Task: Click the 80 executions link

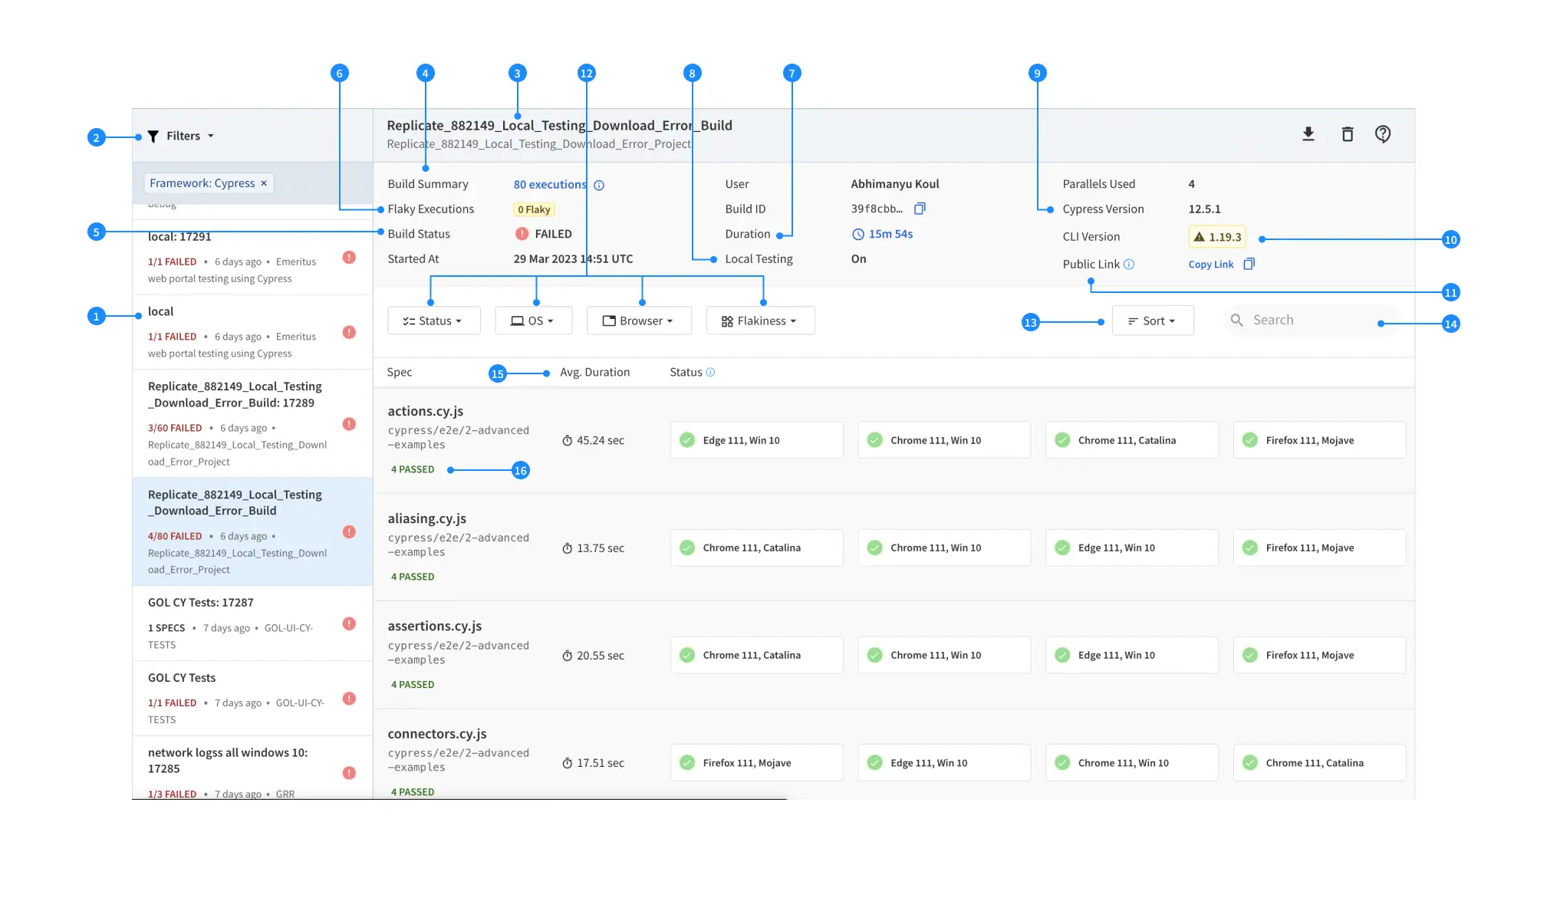Action: (549, 185)
